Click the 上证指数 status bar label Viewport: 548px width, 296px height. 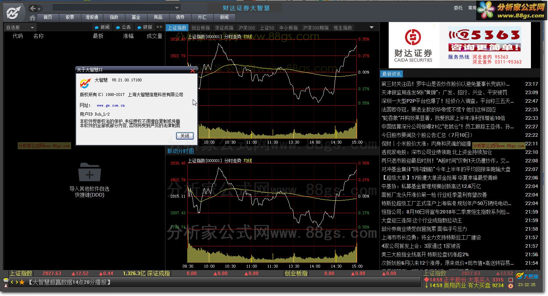[x=21, y=273]
